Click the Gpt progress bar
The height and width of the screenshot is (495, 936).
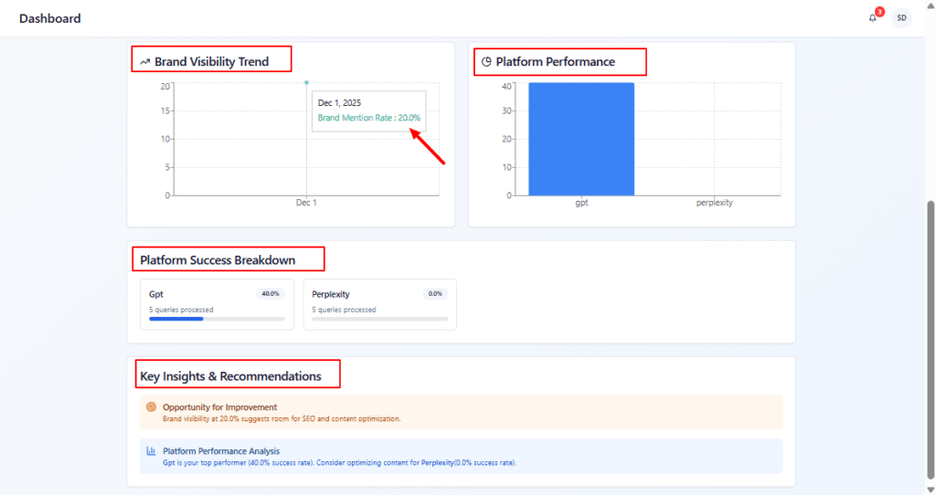tap(217, 319)
